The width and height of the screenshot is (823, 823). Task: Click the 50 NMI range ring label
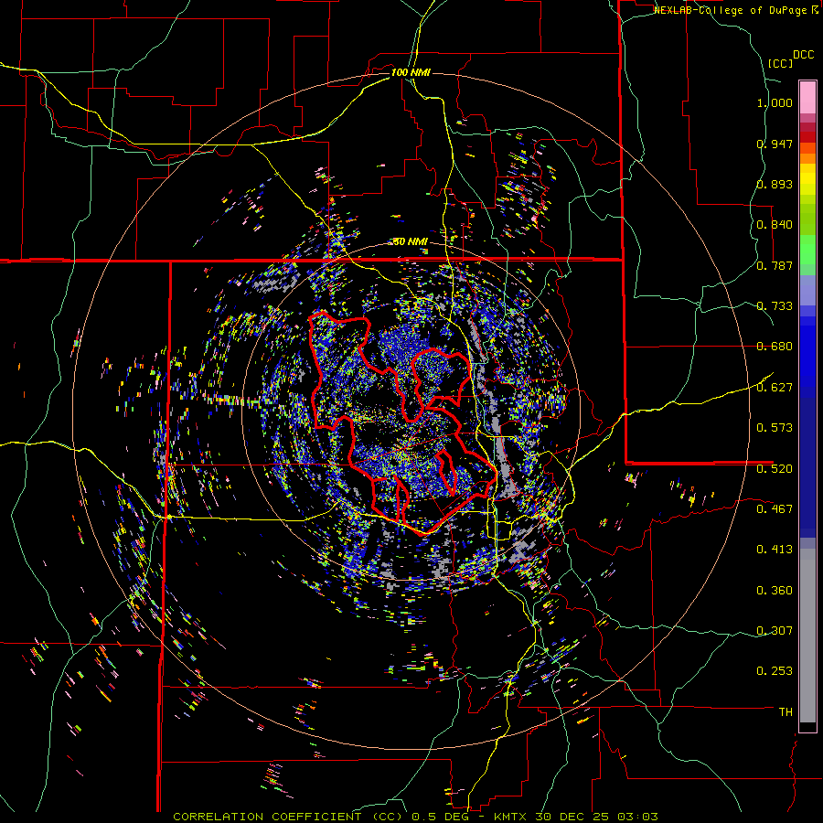[411, 241]
